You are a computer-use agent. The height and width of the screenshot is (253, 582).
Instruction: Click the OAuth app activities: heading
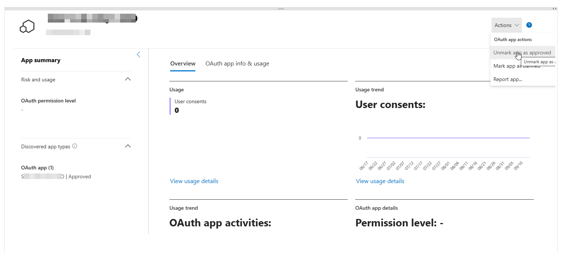pos(220,223)
